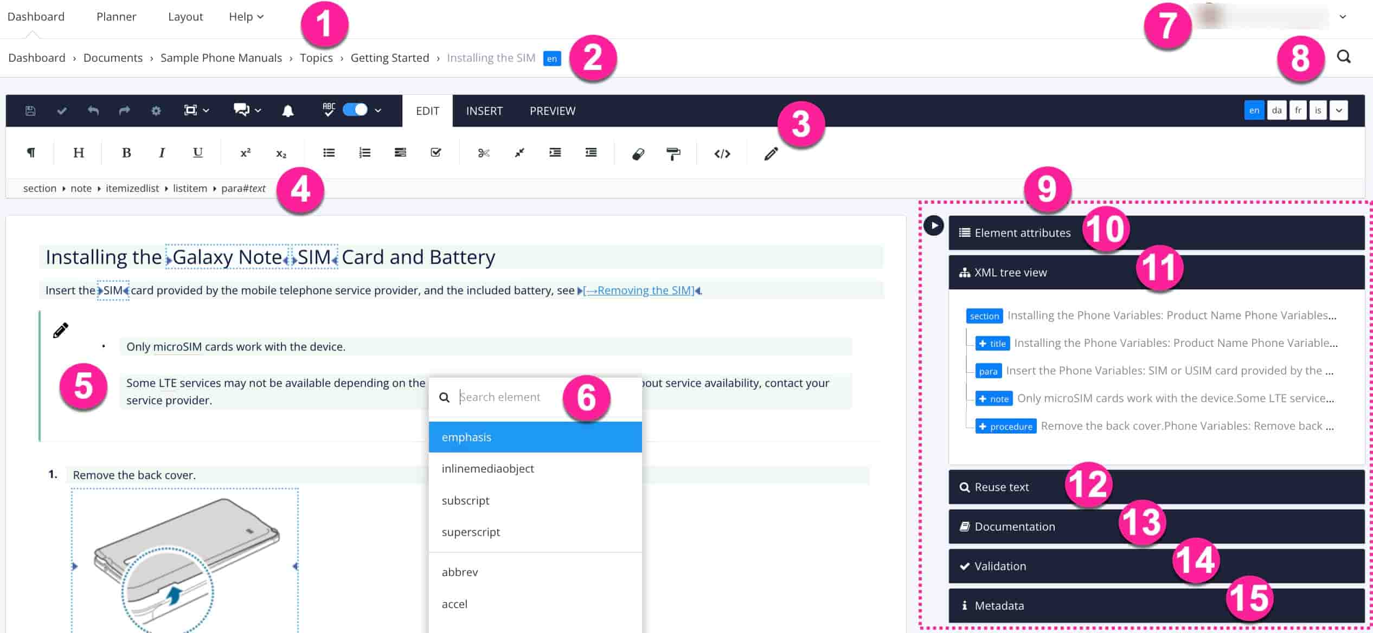Viewport: 1373px width, 633px height.
Task: Save the document using the floppy disk icon
Action: point(30,111)
